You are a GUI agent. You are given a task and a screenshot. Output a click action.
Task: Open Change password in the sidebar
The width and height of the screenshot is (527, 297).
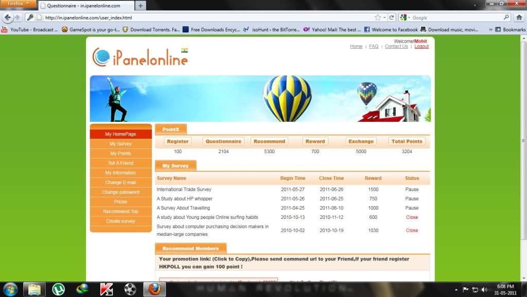tap(120, 192)
